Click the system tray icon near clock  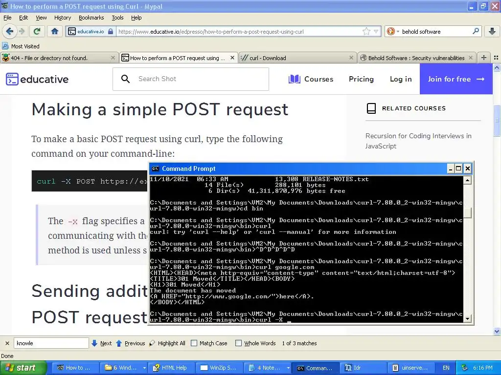tap(465, 368)
